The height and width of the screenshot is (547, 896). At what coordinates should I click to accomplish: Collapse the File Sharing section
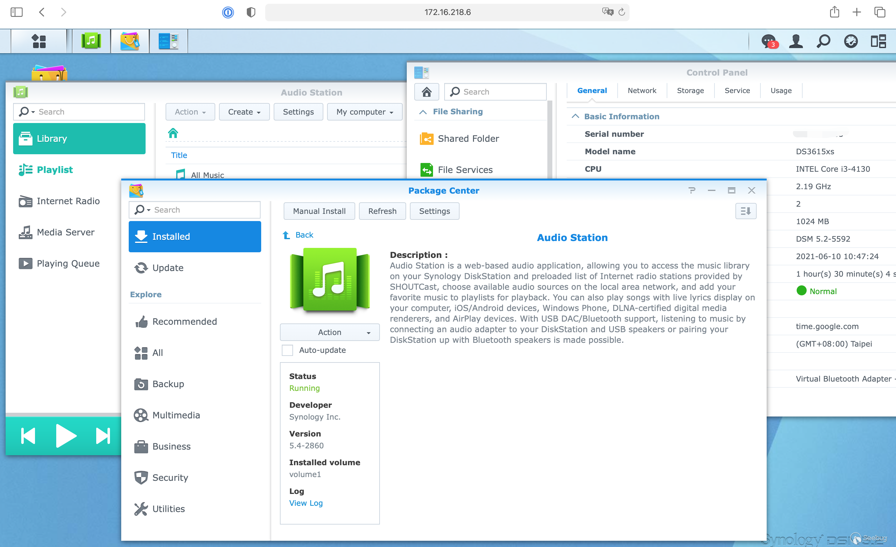click(x=423, y=111)
